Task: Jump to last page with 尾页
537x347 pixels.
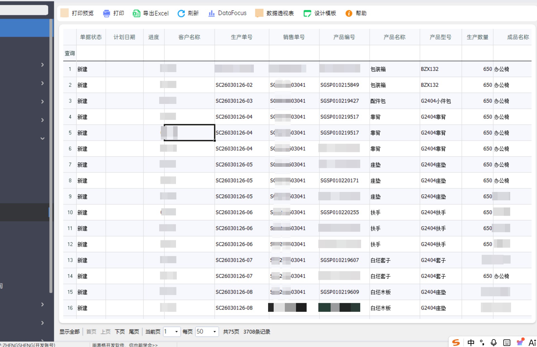Action: 134,332
